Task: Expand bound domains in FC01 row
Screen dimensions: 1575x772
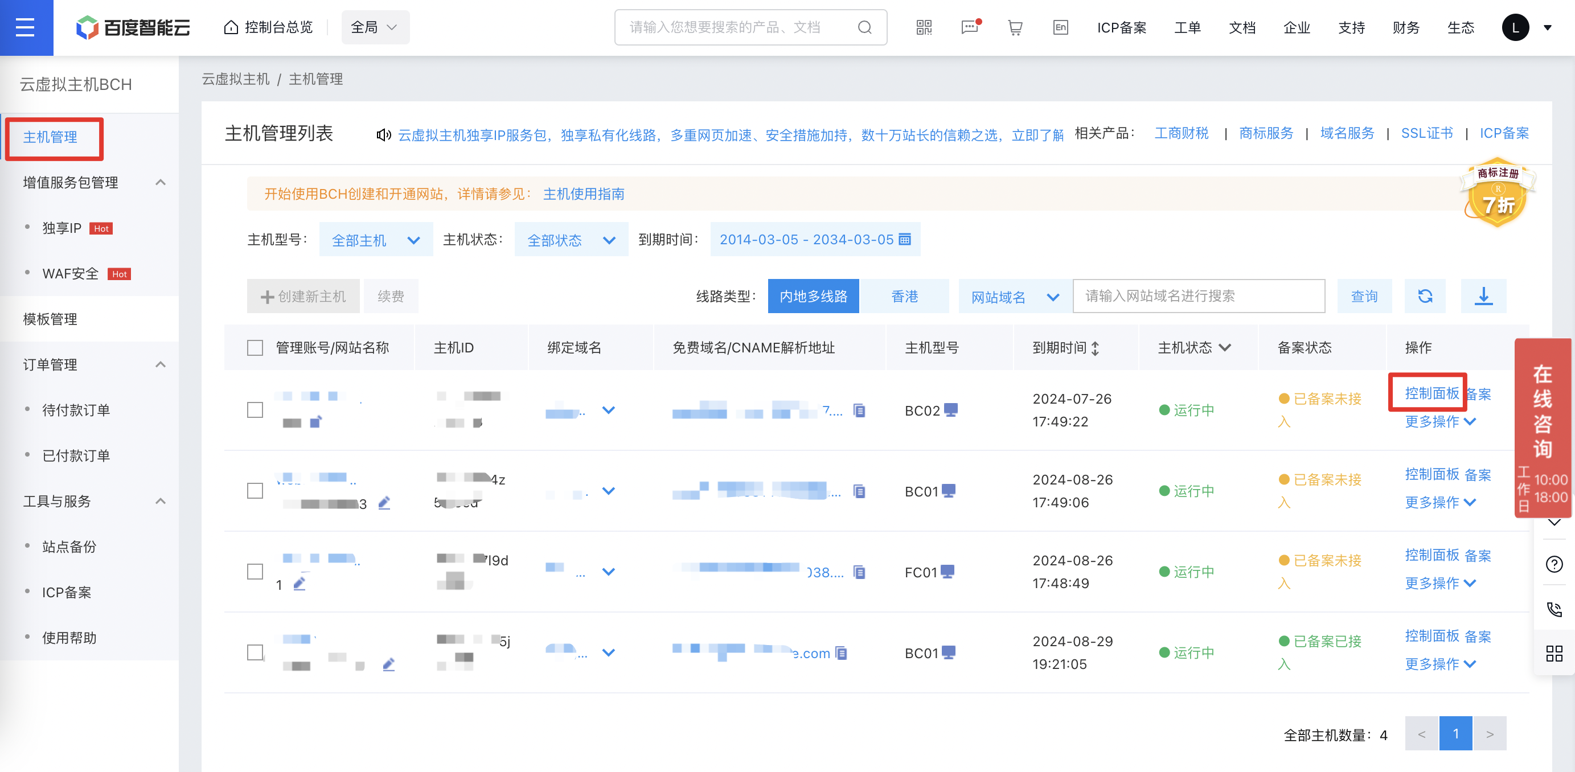Action: (x=608, y=572)
